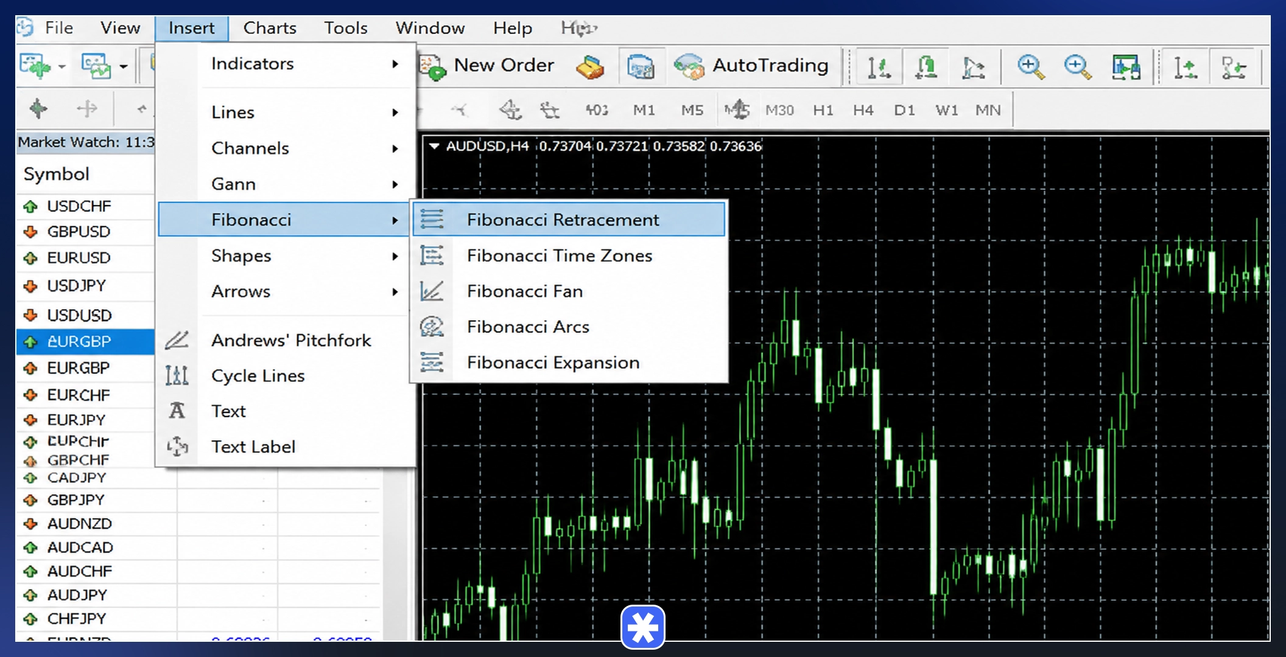
Task: Open the Window menu
Action: (x=430, y=28)
